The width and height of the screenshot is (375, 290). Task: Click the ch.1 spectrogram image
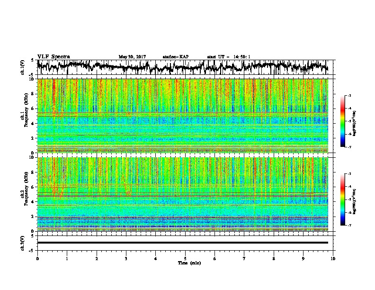click(183, 116)
